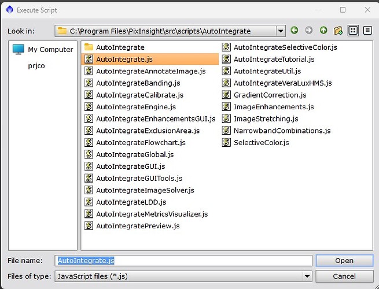Click the AutoIntegrateCalibrate.js script icon

click(x=89, y=95)
